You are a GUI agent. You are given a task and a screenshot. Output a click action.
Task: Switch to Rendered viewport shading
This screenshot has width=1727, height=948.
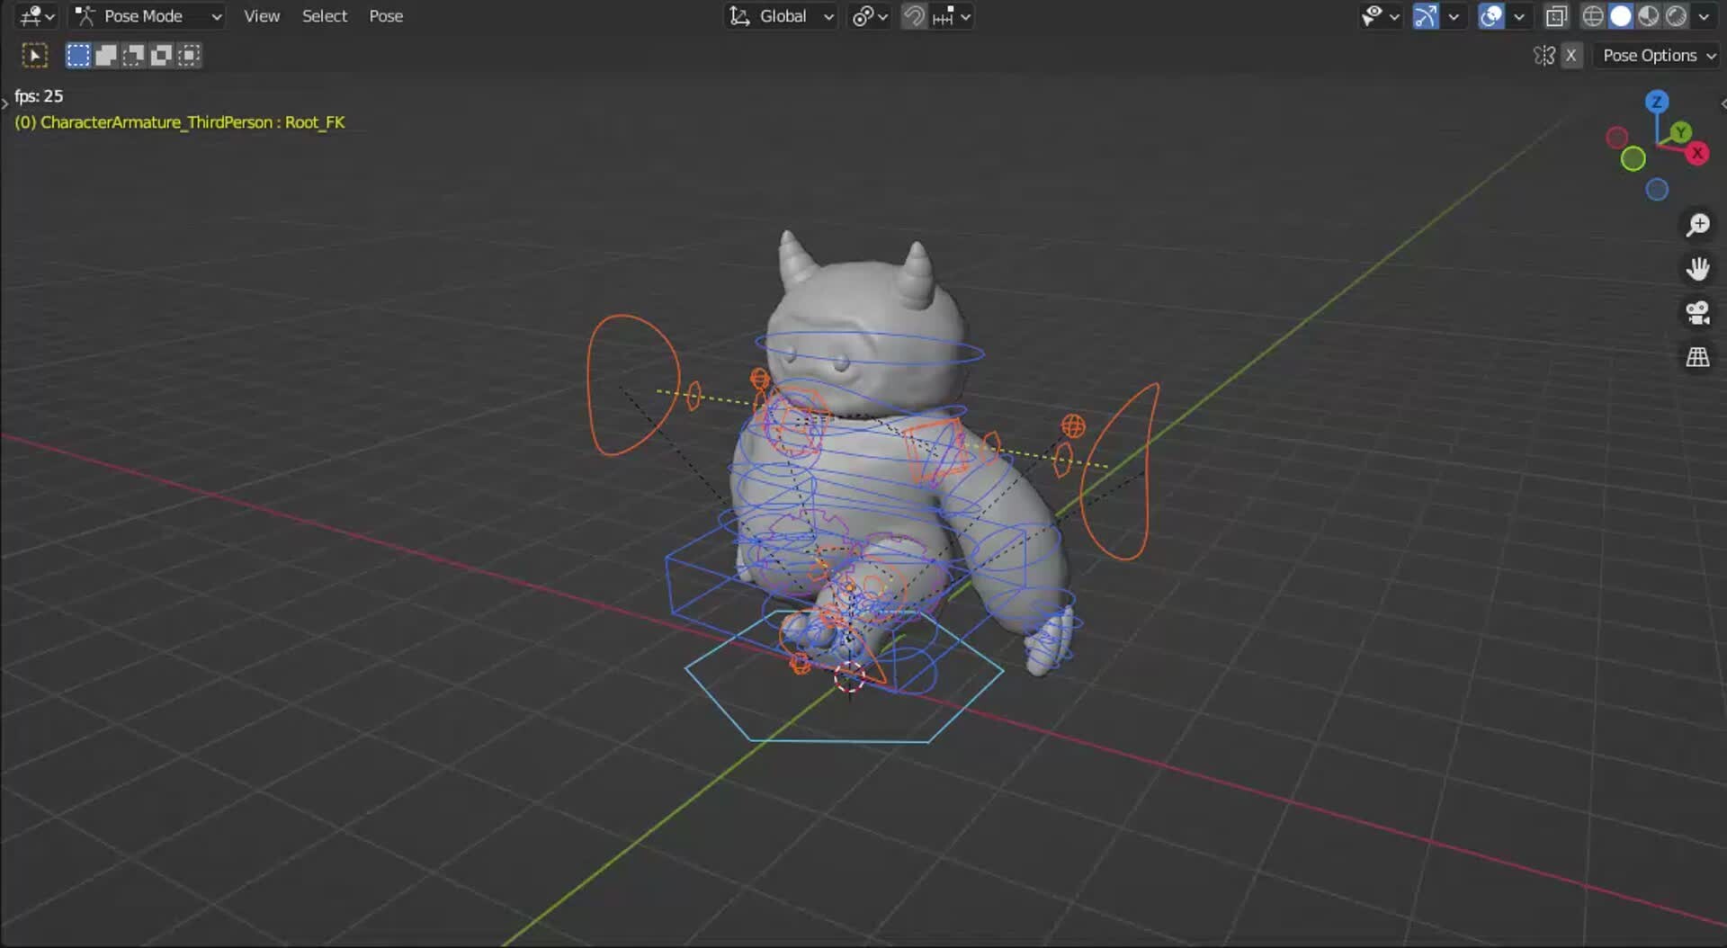point(1676,15)
